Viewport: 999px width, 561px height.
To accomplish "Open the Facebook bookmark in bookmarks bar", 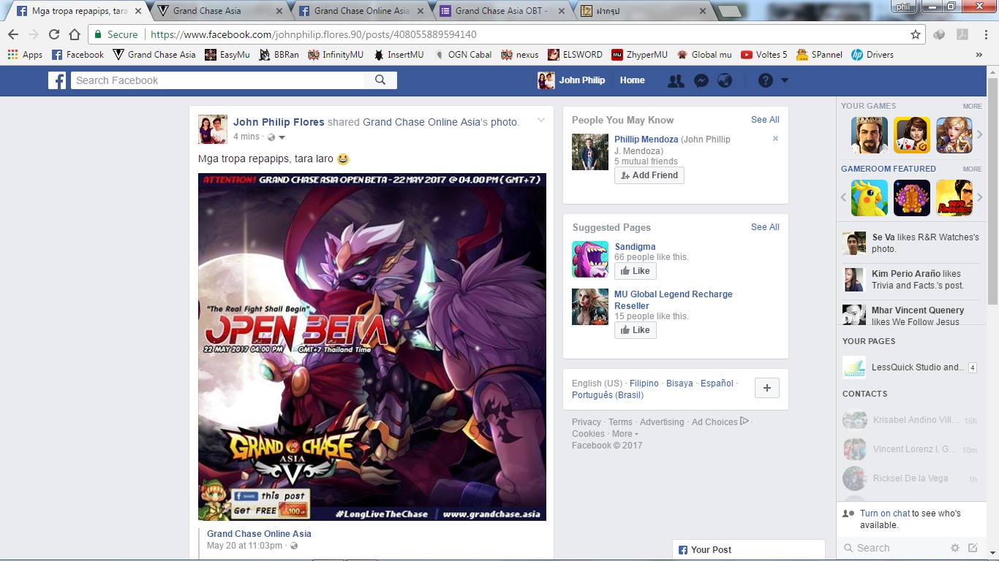I will 78,55.
